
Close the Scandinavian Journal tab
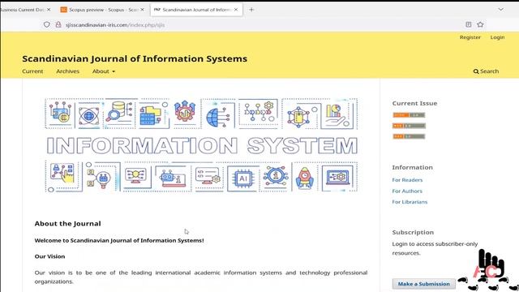tap(236, 10)
